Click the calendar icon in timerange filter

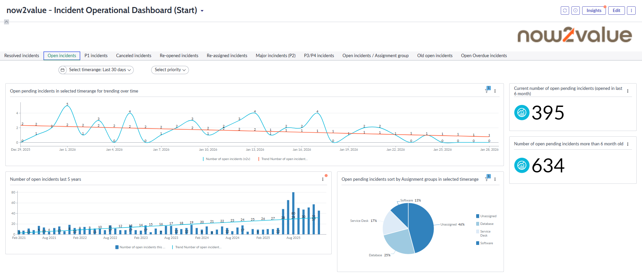(63, 70)
